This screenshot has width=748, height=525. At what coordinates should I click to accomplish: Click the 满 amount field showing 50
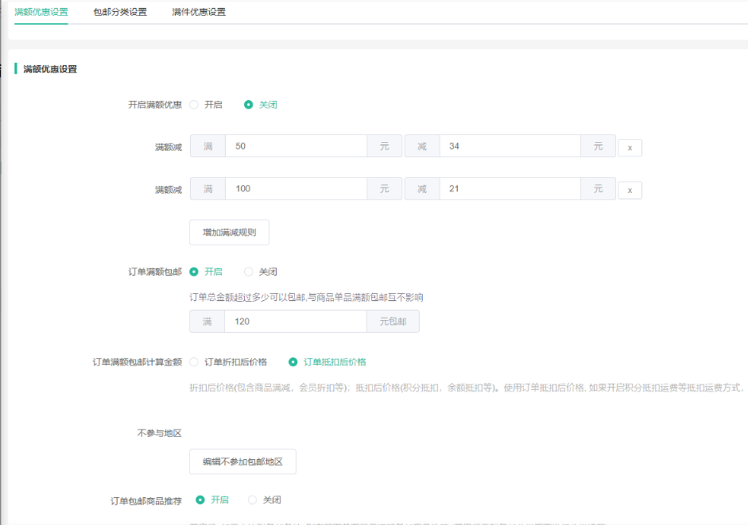296,146
